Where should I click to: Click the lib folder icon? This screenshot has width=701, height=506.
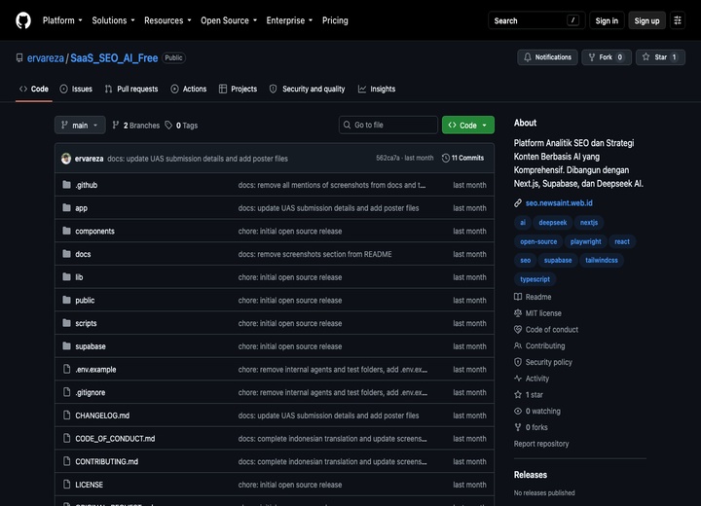tap(66, 277)
